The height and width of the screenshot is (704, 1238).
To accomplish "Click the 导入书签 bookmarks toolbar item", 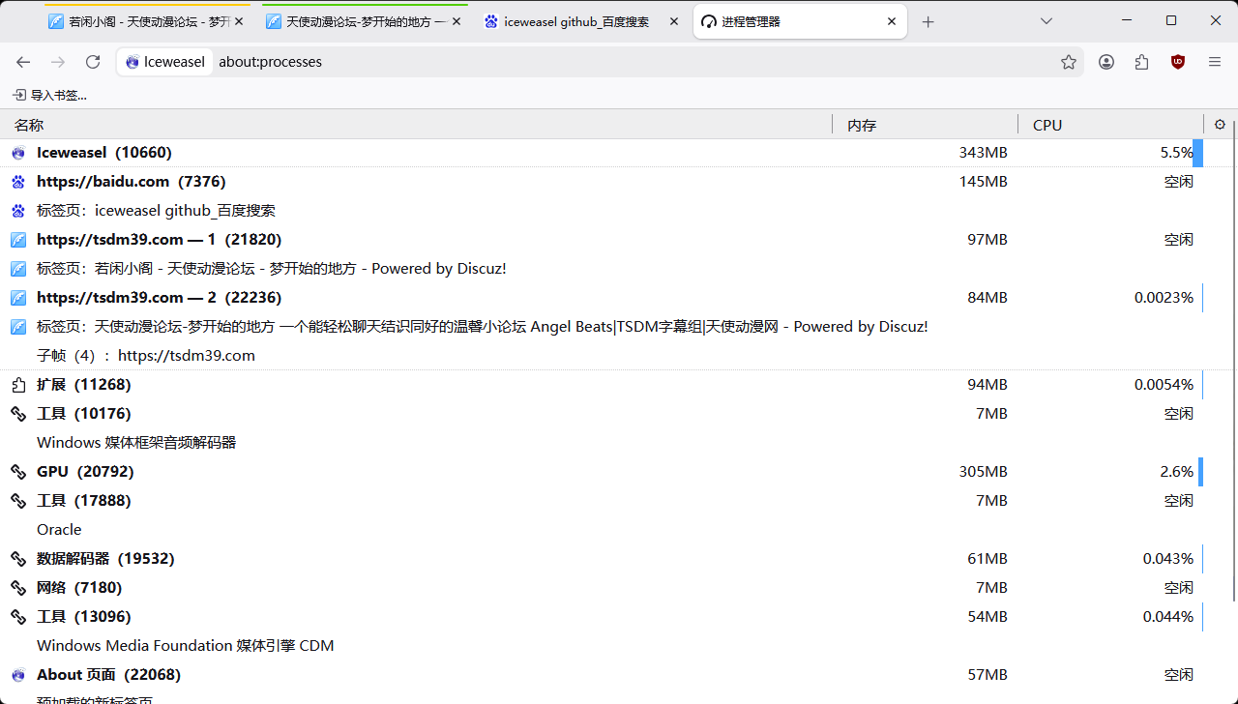I will click(x=49, y=95).
